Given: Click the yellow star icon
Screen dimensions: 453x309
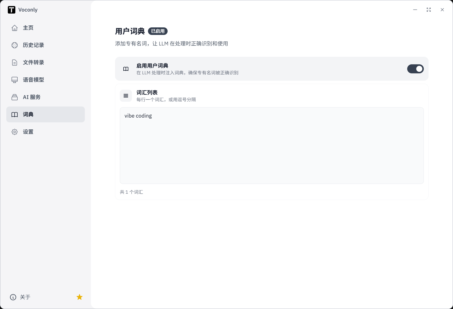Looking at the screenshot, I should tap(80, 297).
